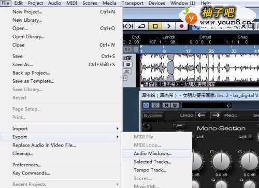Screen dimensions: 259x188
Task: Click the Snap value in info line
Action: (237, 42)
